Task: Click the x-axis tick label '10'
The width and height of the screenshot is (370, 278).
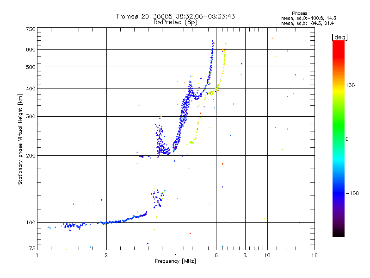Action: coord(267,255)
